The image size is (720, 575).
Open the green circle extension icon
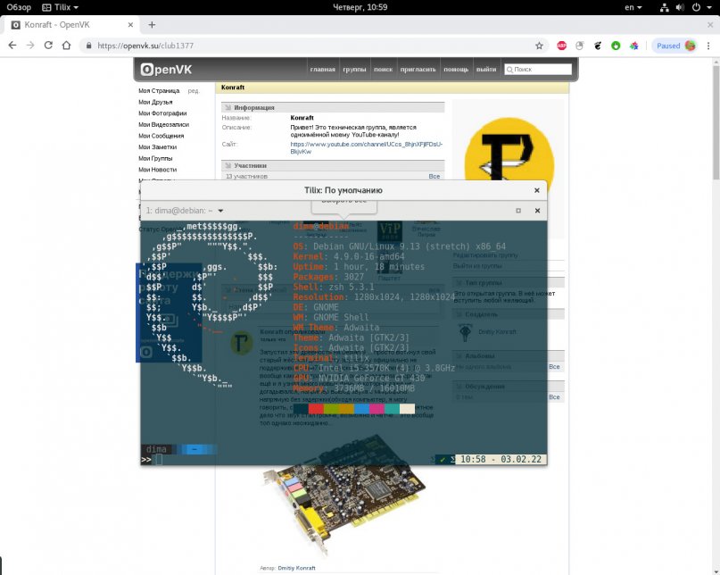coord(616,46)
